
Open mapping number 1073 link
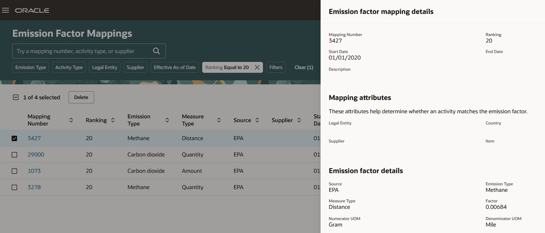point(34,171)
